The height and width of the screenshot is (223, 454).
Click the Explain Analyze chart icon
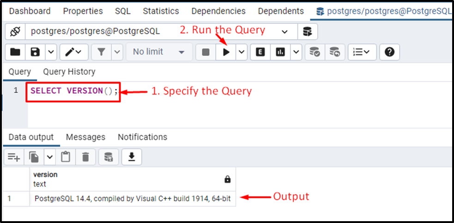[x=280, y=52]
